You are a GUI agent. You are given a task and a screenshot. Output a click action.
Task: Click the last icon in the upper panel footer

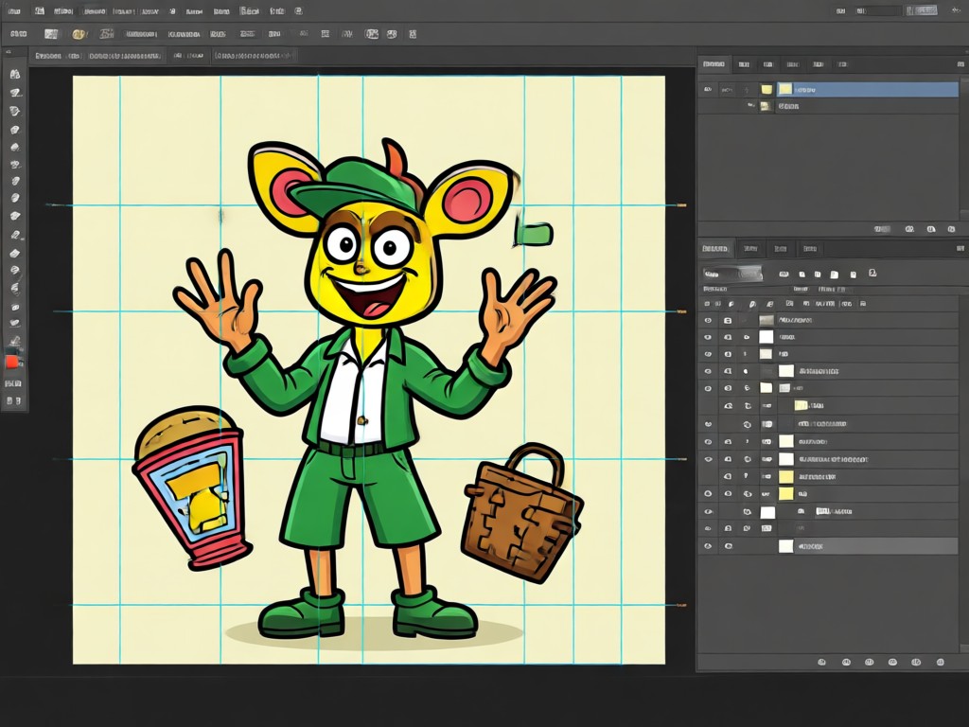(x=950, y=229)
